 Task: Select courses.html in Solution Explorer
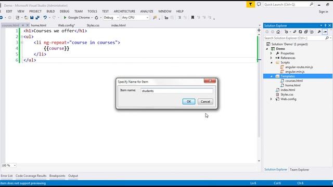point(294,81)
